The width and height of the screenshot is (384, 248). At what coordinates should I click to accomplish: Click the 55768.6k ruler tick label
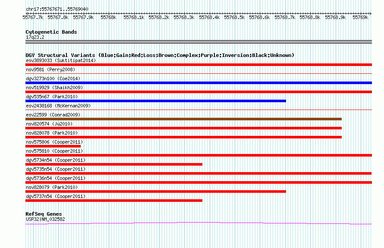point(259,17)
